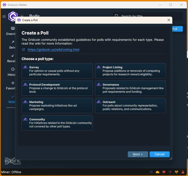The width and height of the screenshot is (188, 176).
Task: Select the Survey poll type card
Action: coord(57,71)
